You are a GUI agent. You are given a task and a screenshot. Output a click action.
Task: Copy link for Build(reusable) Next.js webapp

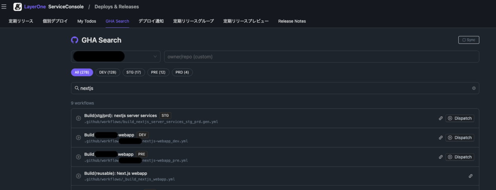point(470,176)
